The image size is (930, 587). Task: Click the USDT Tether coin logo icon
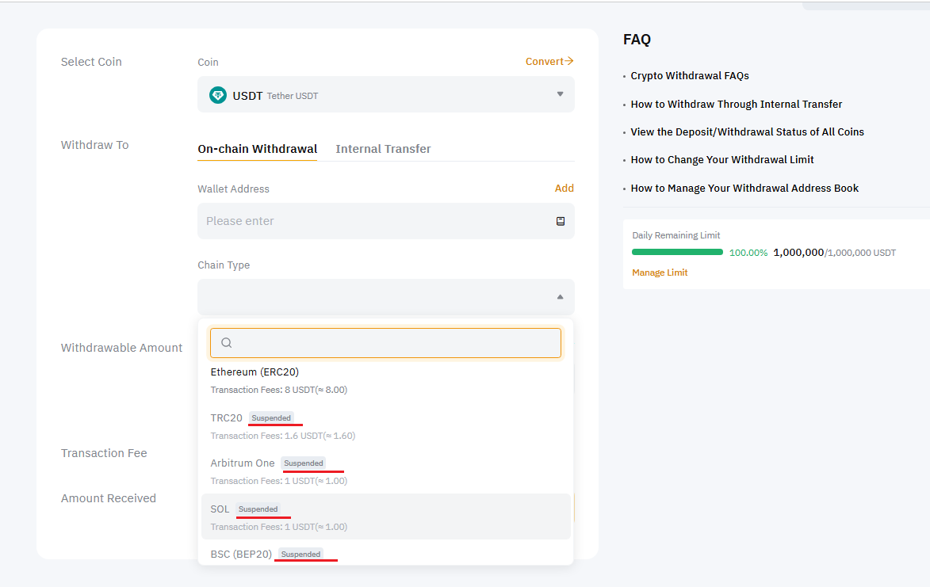218,95
